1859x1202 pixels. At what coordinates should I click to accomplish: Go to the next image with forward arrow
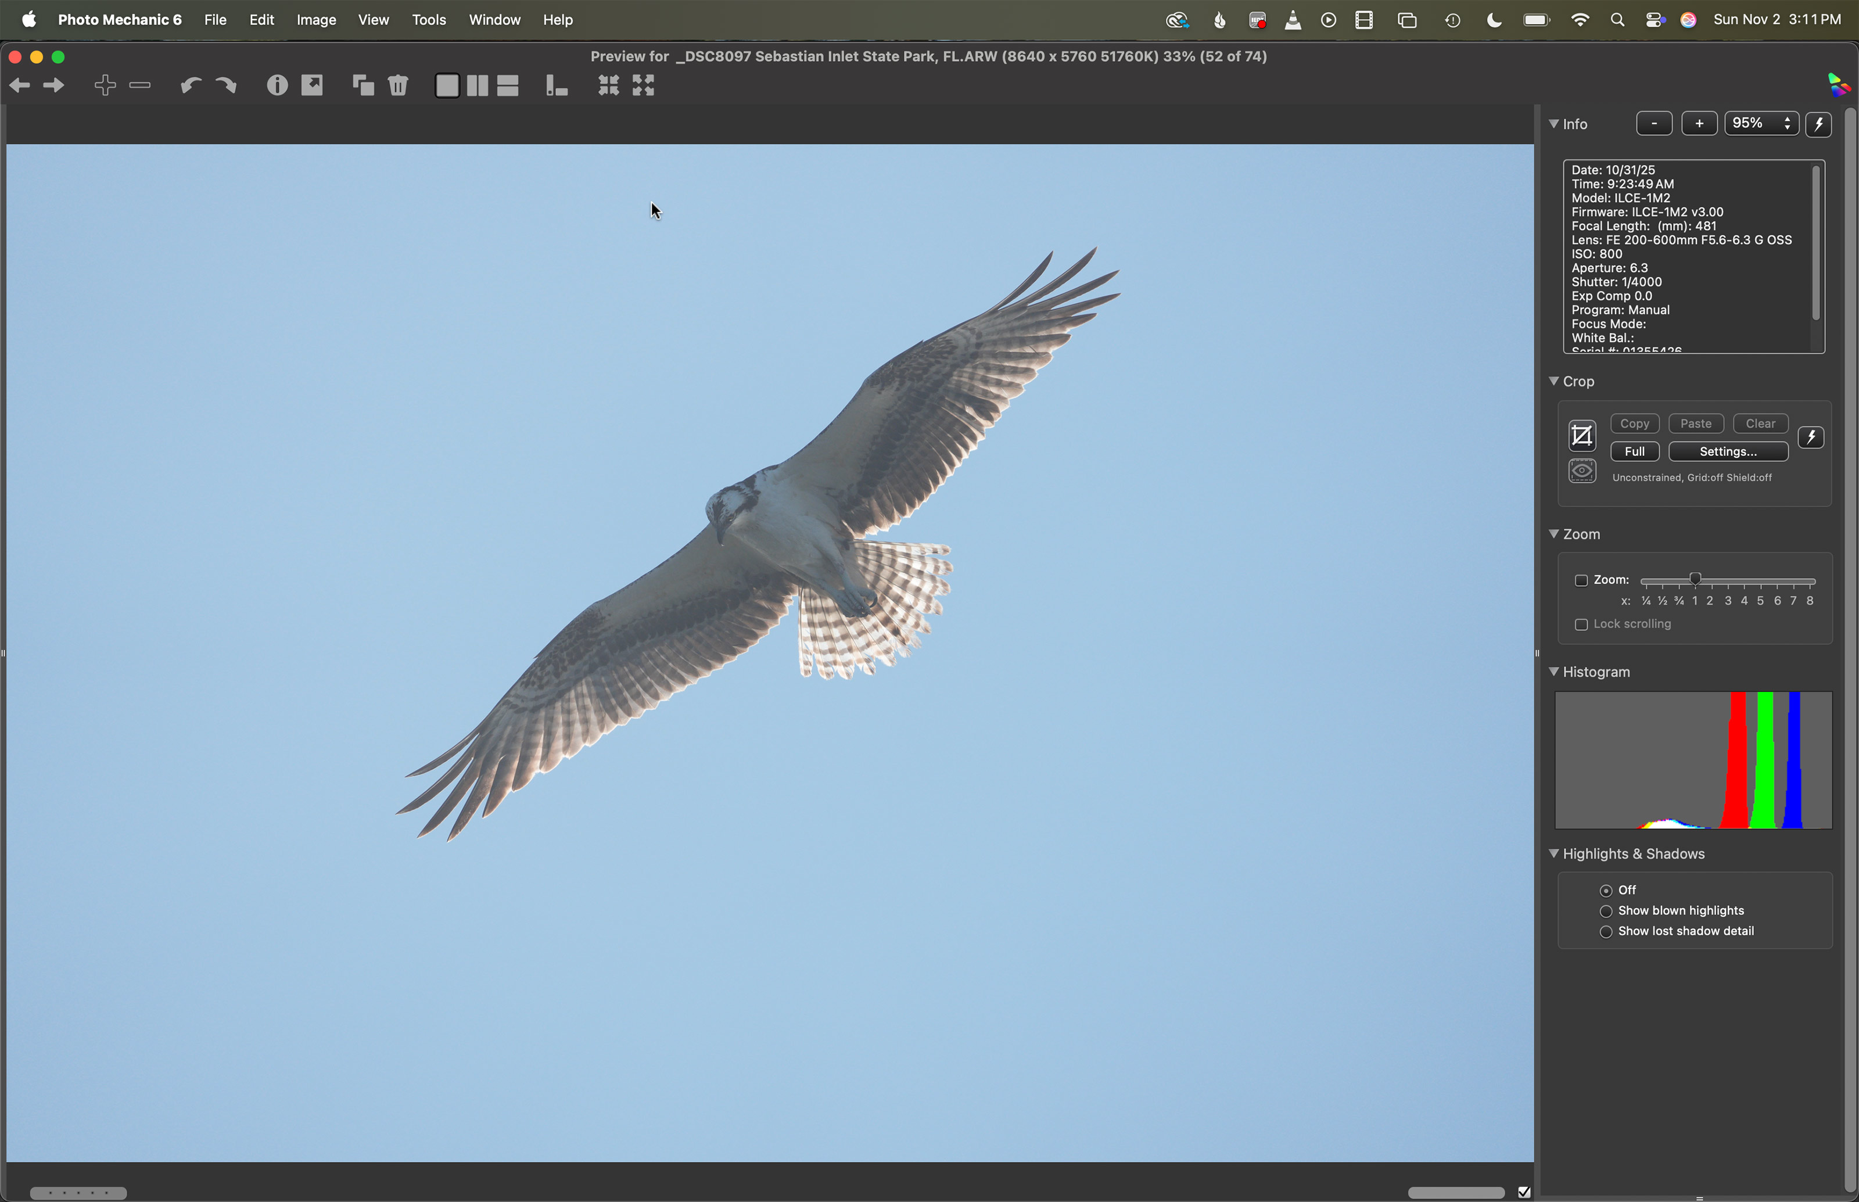pyautogui.click(x=54, y=85)
